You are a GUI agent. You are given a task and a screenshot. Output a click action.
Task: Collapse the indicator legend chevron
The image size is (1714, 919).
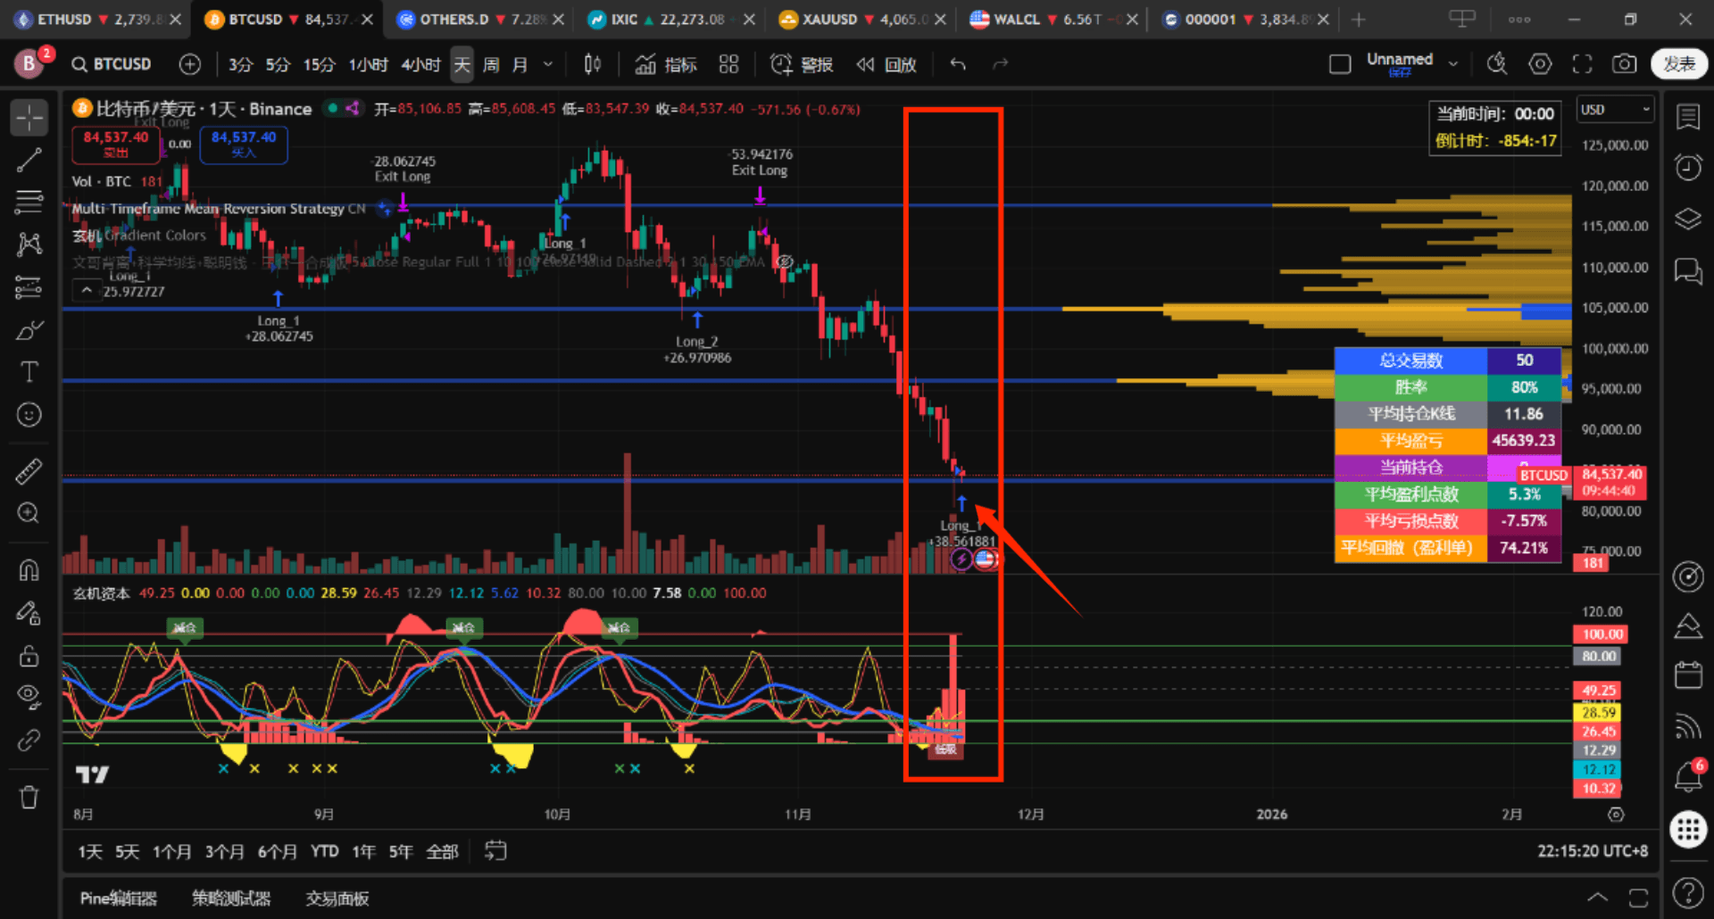click(x=87, y=291)
